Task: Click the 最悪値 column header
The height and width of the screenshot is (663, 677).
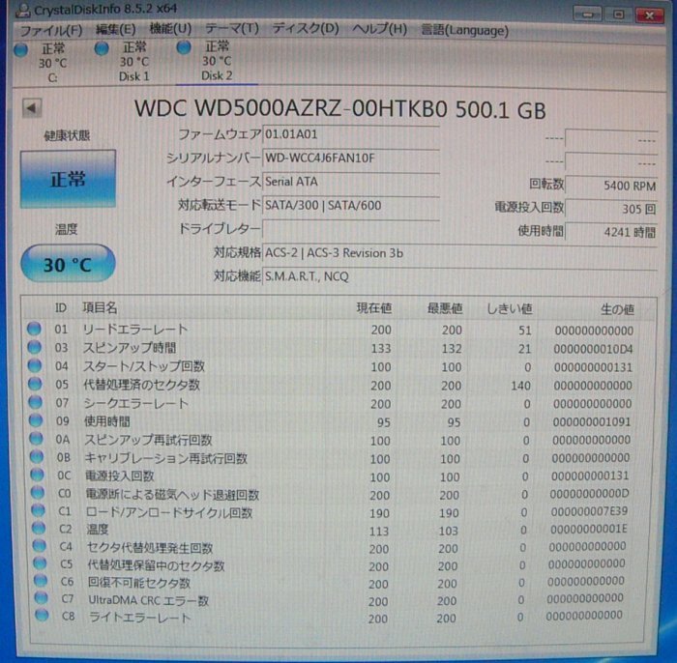Action: point(445,309)
